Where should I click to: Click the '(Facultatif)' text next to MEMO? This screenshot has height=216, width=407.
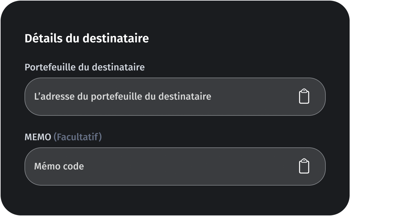[77, 137]
